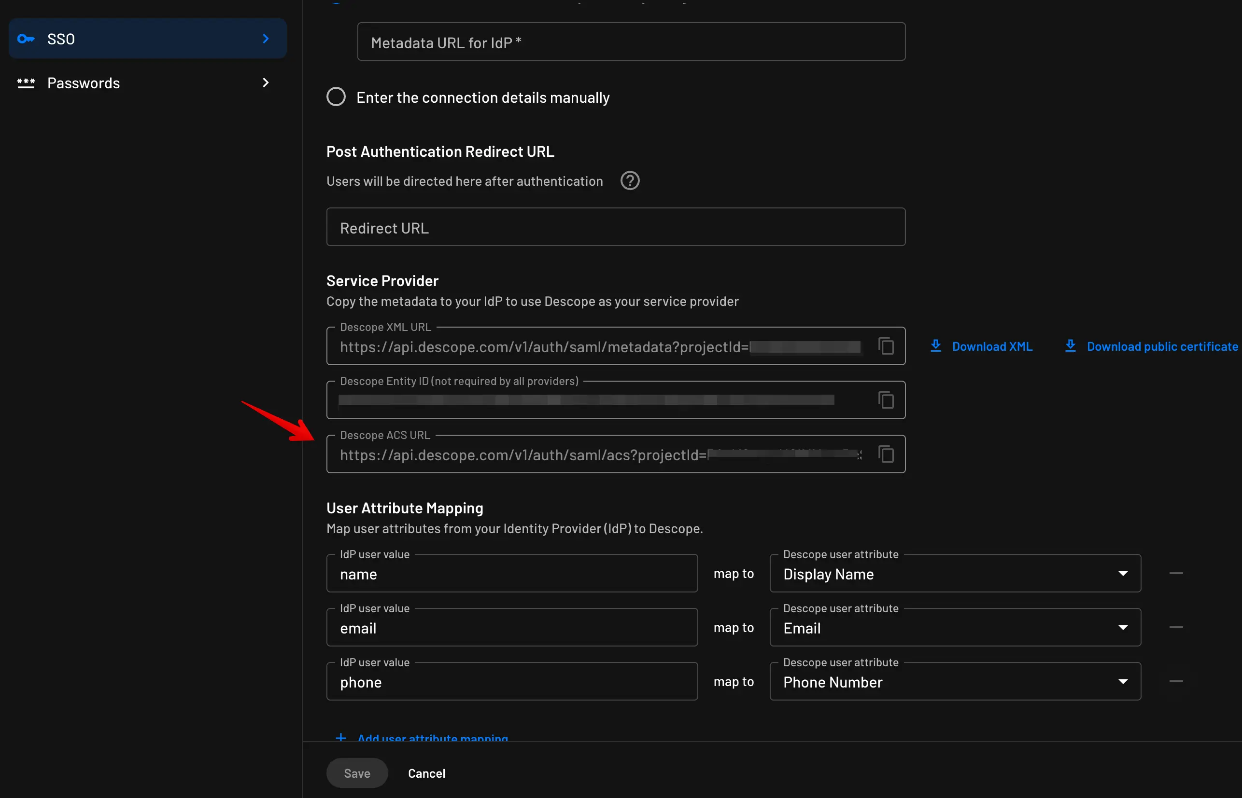
Task: Remove the email attribute mapping row
Action: coord(1176,627)
